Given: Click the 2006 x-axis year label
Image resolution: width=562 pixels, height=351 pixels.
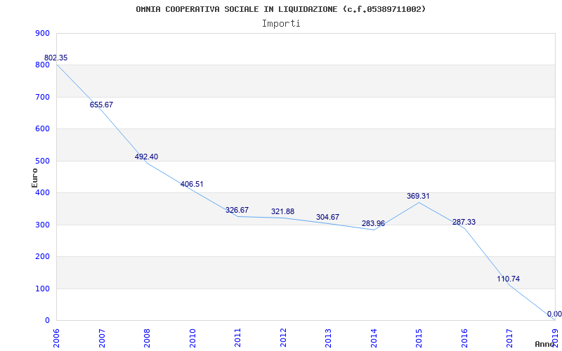Looking at the screenshot, I should pyautogui.click(x=57, y=338).
